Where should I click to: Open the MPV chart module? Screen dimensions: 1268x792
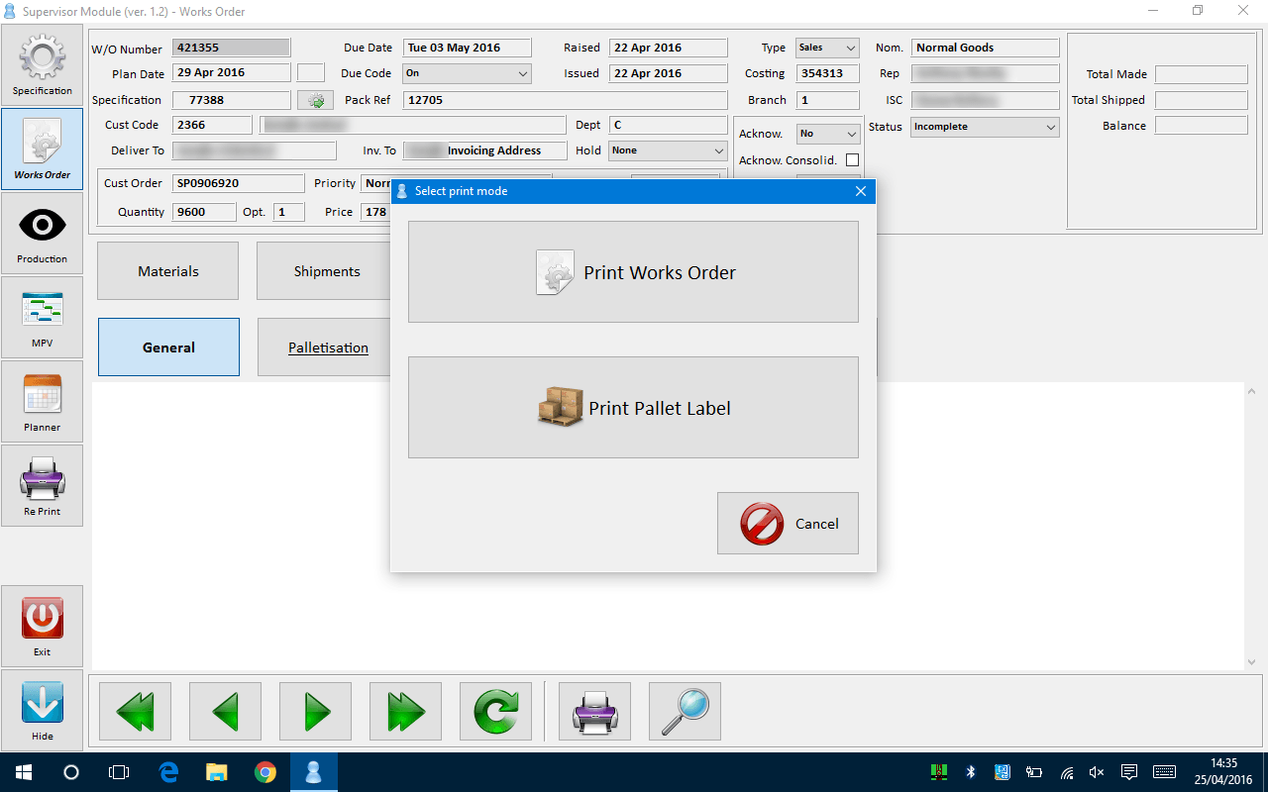42,317
